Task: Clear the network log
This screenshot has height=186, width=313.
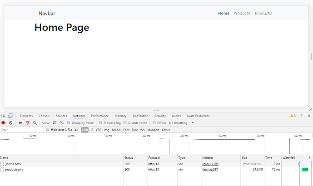Action: click(10, 123)
